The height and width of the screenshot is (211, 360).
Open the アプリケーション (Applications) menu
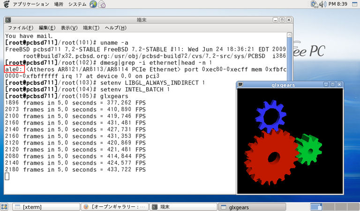[31, 4]
